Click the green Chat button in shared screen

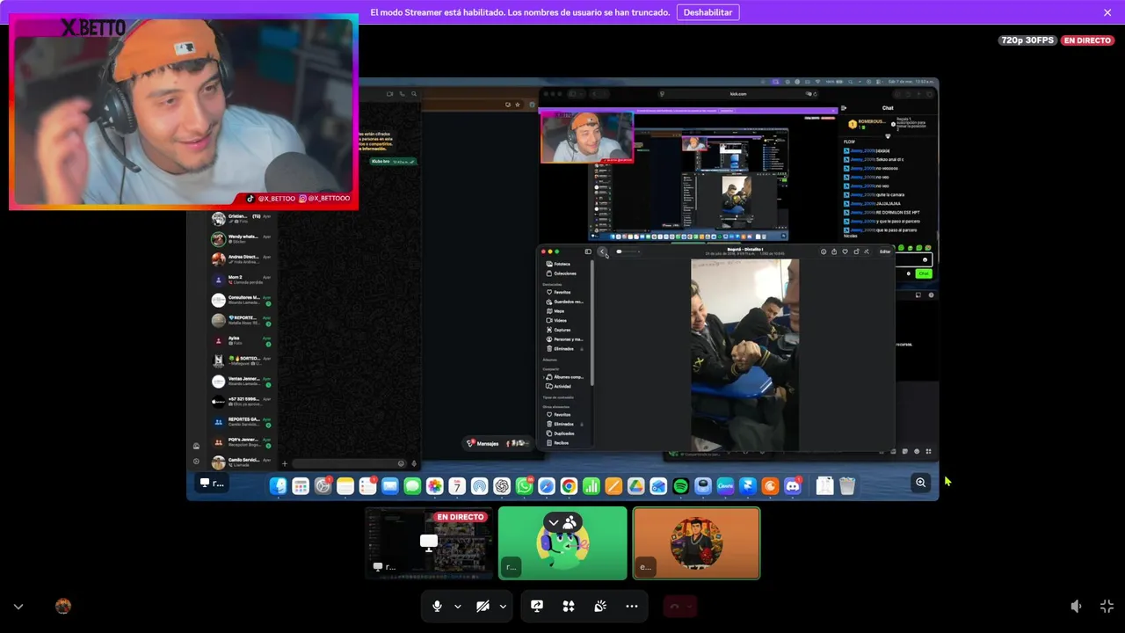coord(923,273)
